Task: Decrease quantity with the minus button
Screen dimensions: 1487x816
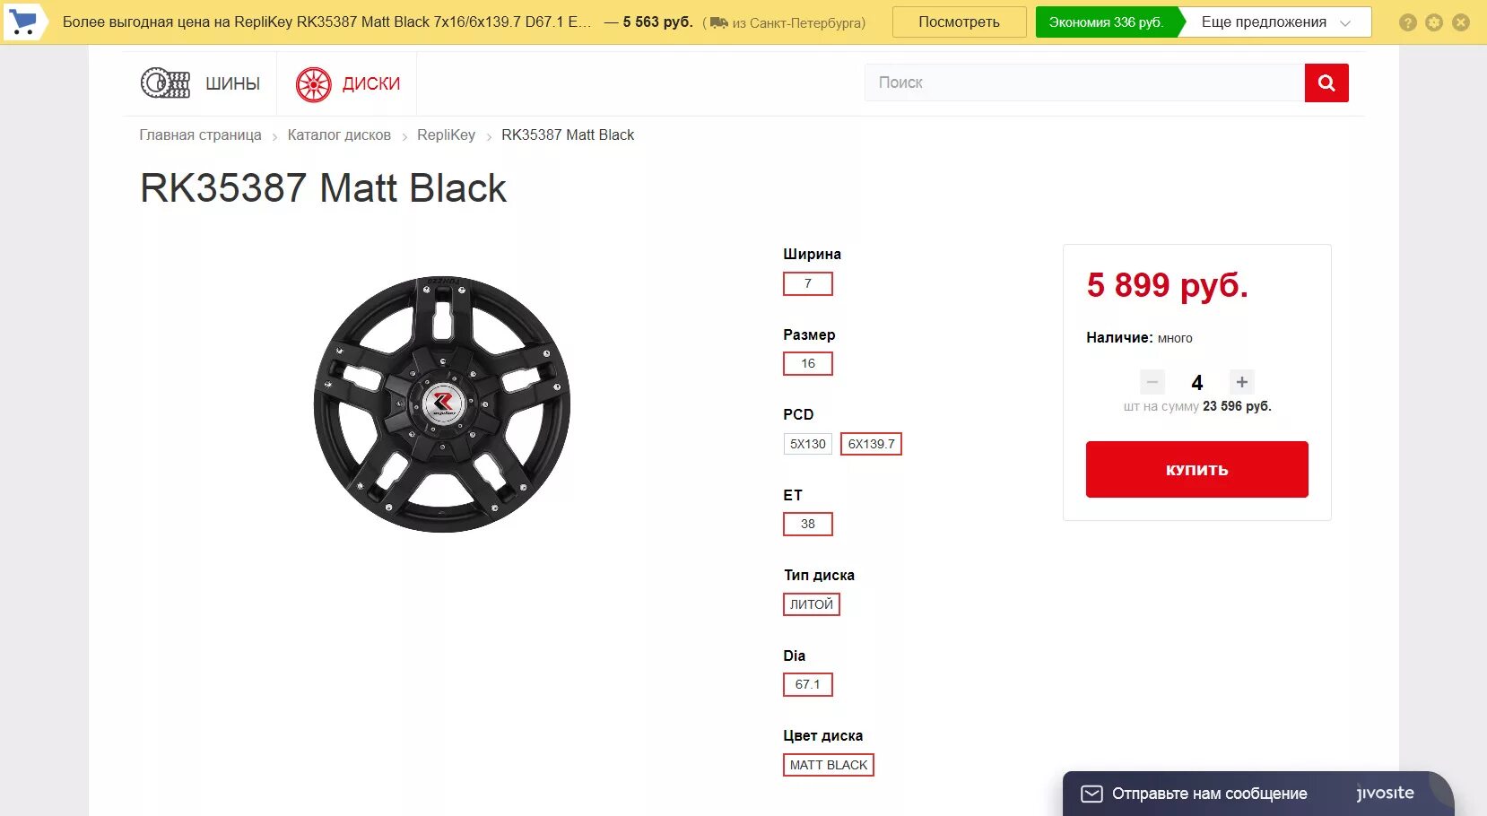Action: [1152, 382]
